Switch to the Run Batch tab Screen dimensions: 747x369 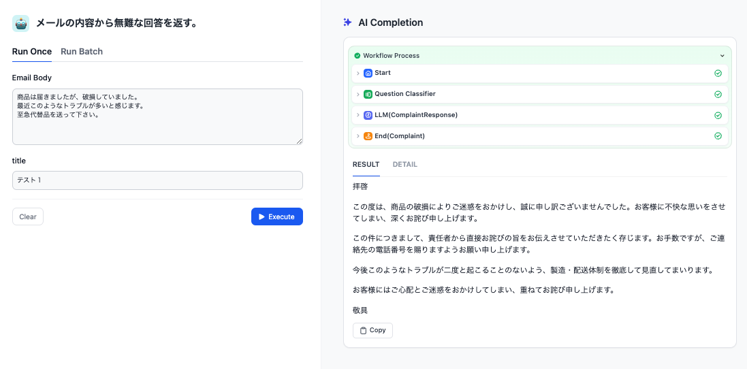coord(82,52)
